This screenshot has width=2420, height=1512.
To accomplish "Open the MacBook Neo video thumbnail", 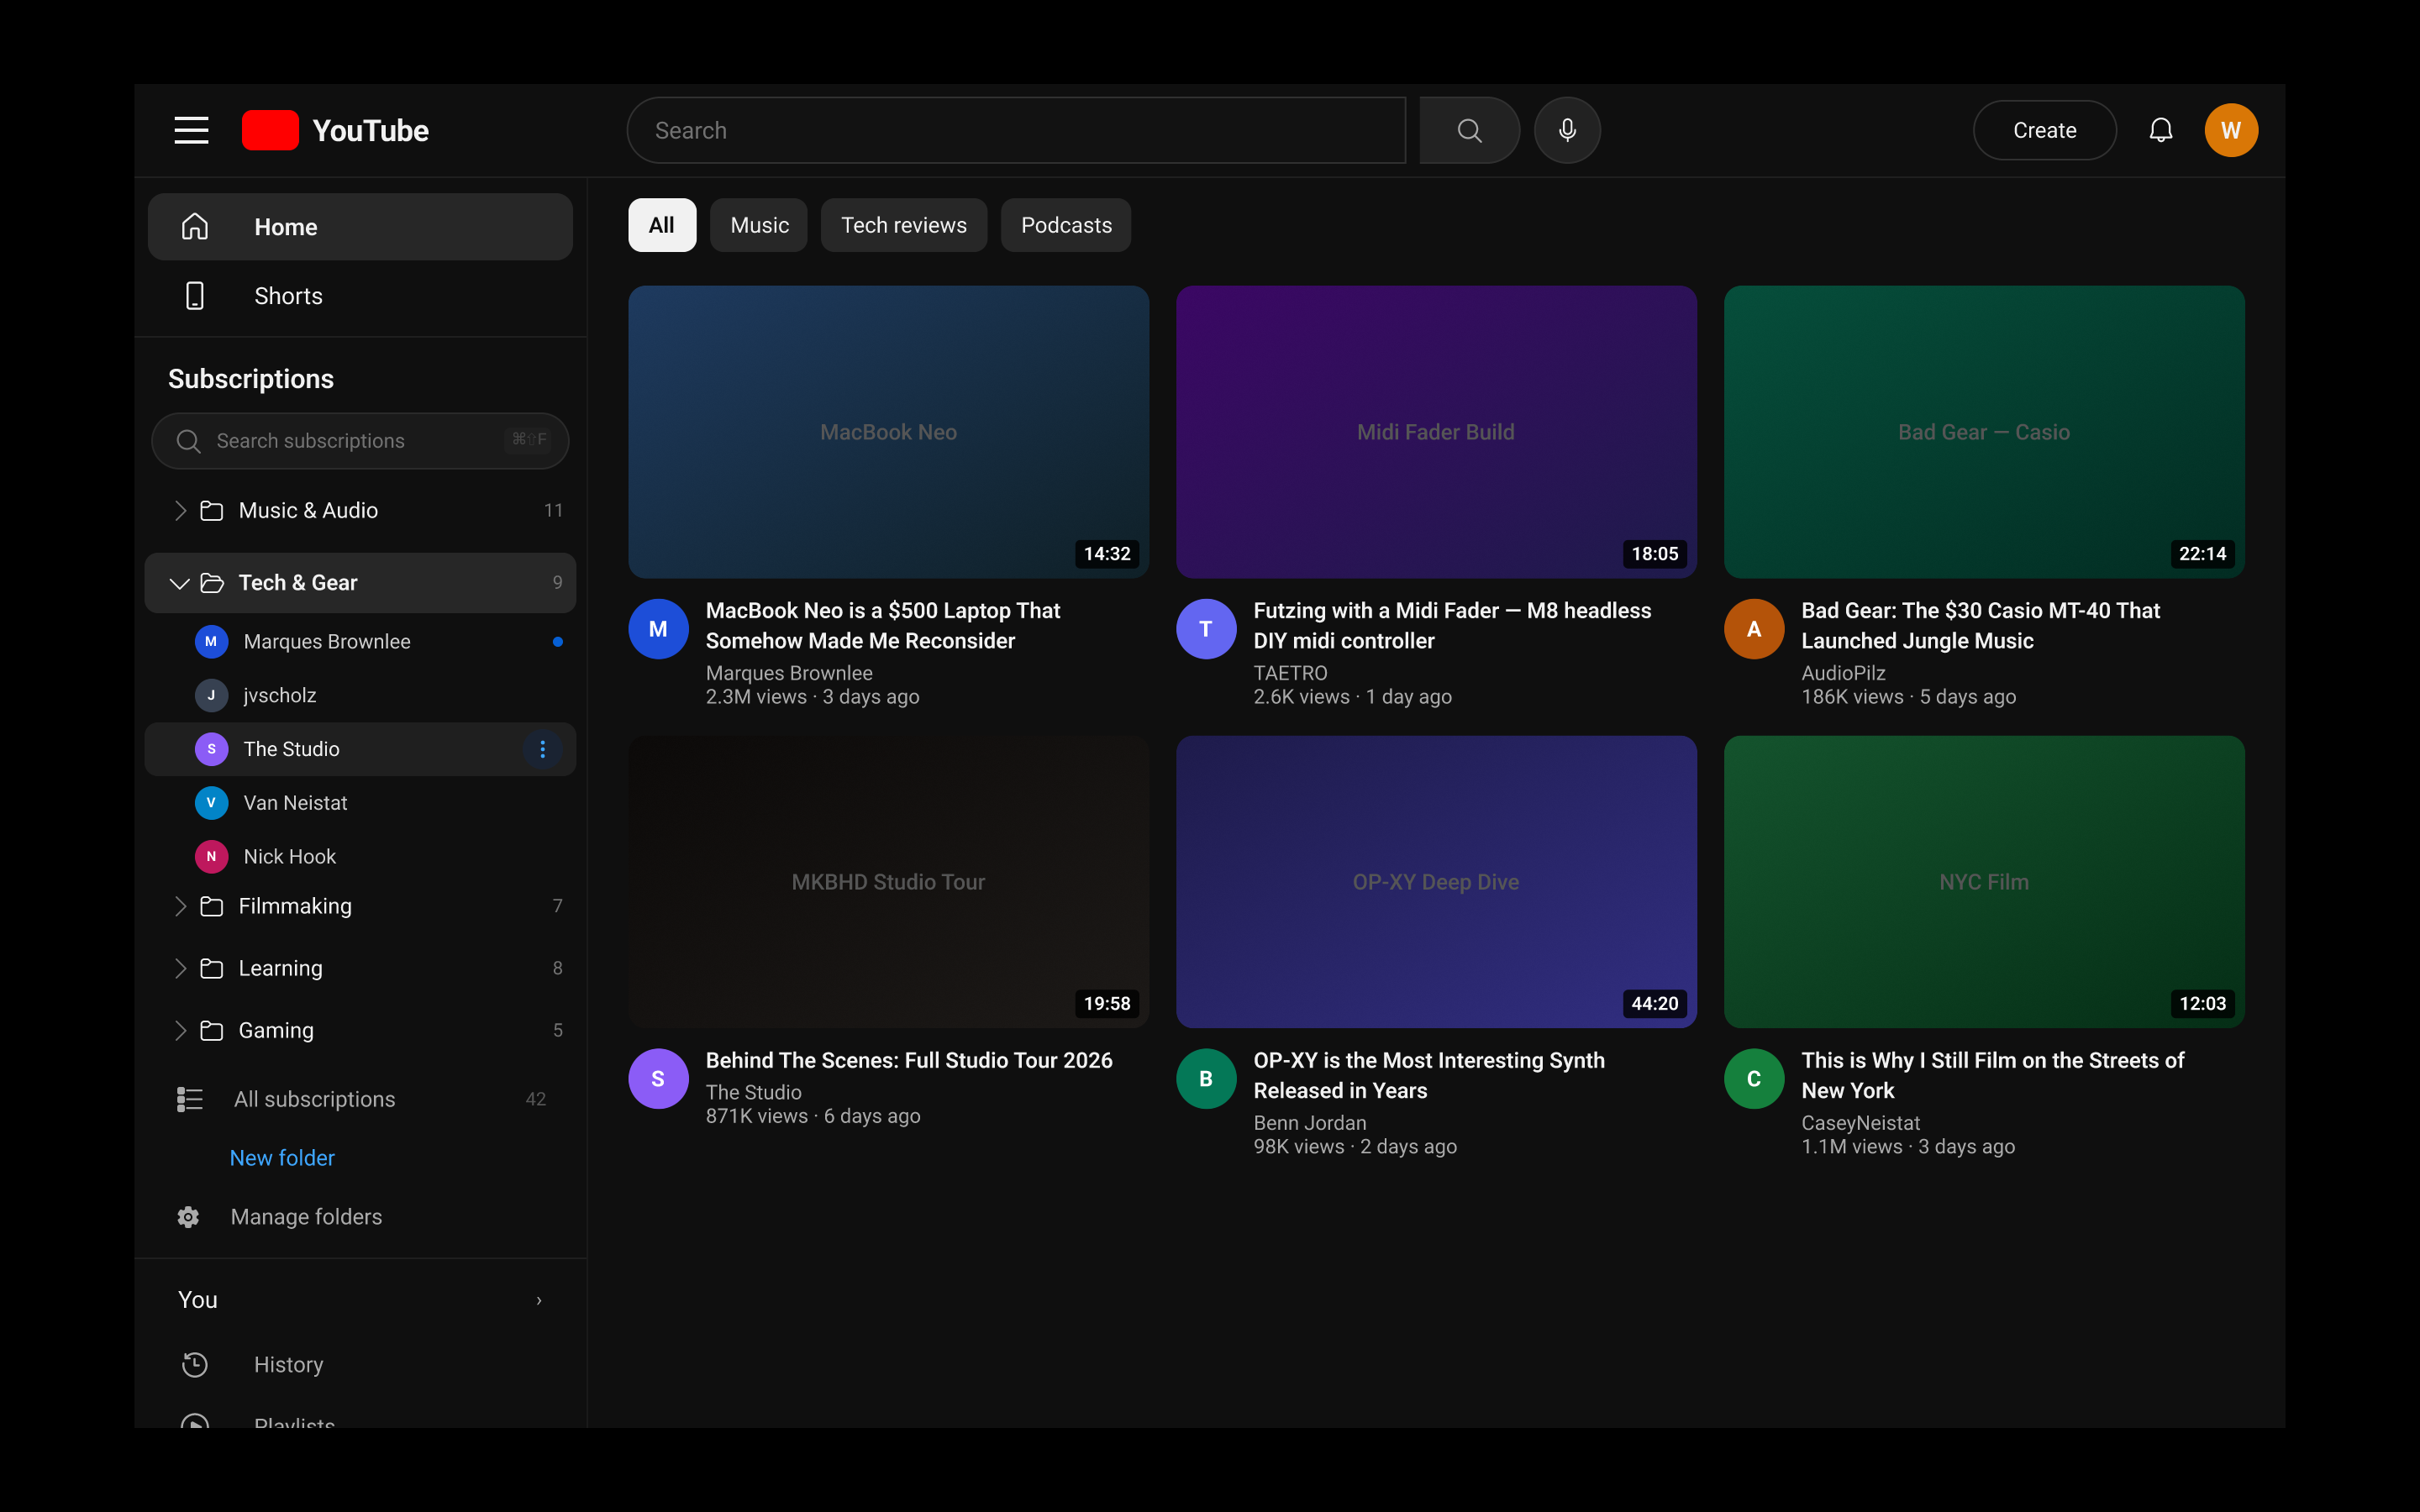I will 888,432.
